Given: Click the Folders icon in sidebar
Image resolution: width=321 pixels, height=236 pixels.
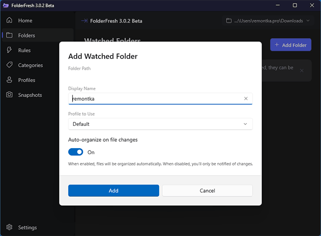Looking at the screenshot, I should (9, 35).
